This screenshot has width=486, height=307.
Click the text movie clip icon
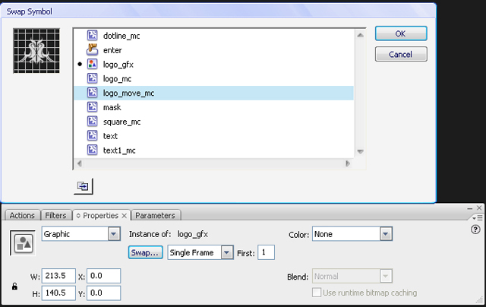92,135
